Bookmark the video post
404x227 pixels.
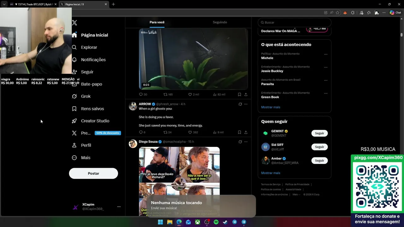click(239, 95)
